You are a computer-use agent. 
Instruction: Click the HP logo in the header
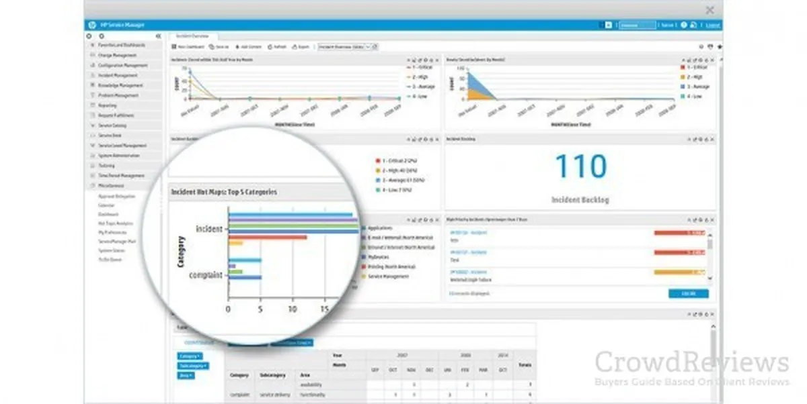(x=91, y=25)
